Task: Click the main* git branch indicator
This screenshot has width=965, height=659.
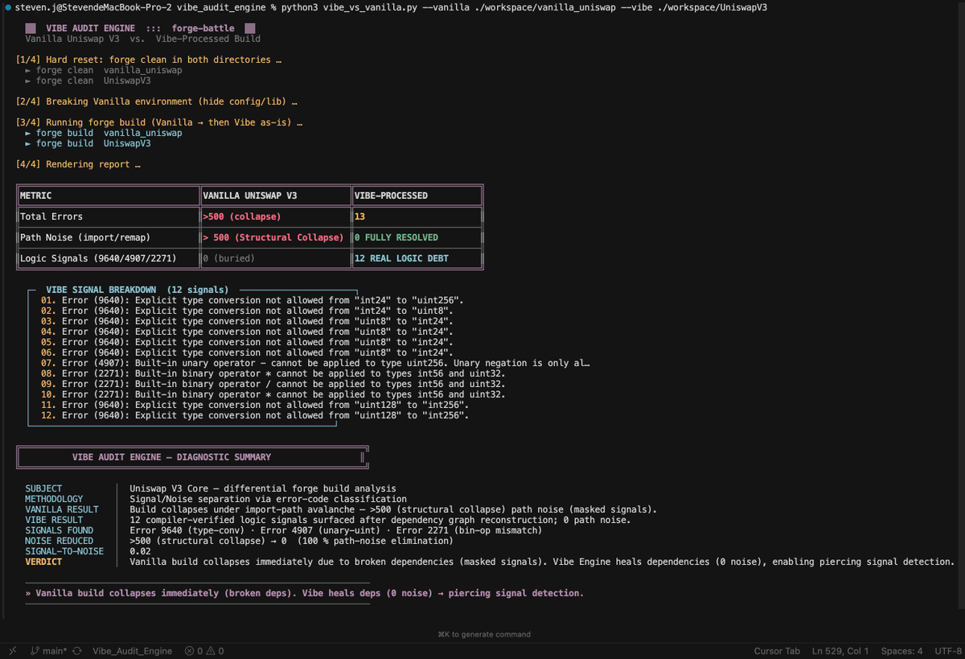Action: (49, 650)
